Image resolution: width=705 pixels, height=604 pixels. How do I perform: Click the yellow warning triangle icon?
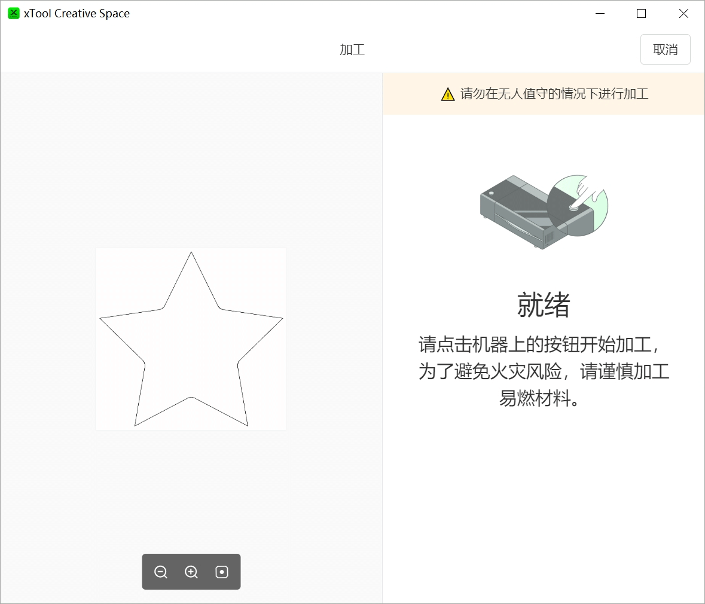click(448, 94)
